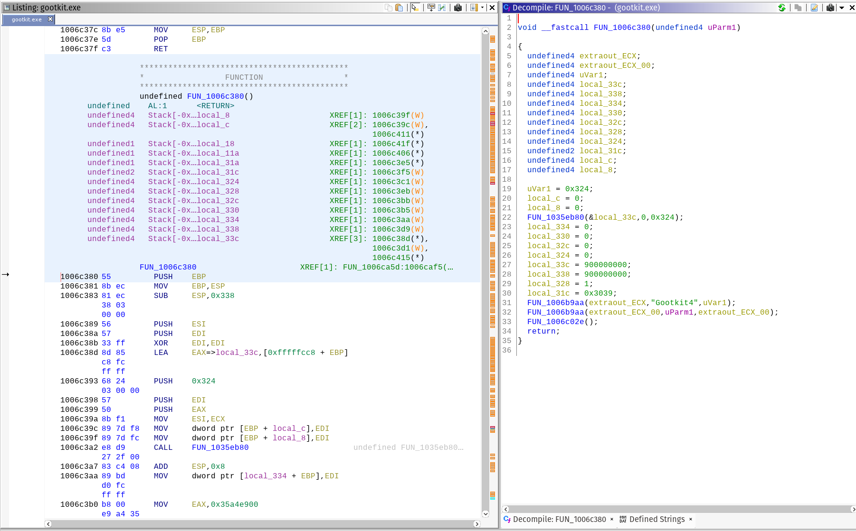Click Listing horizontal scrollbar left arrow
The image size is (856, 531).
click(48, 524)
